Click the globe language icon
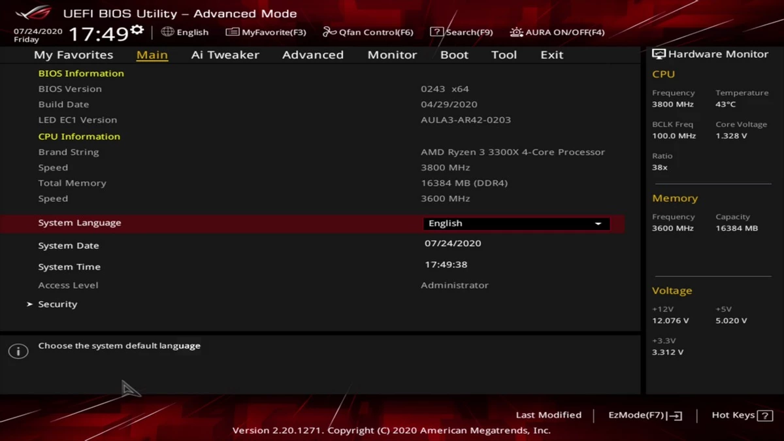Screen dimensions: 784x441 (x=168, y=31)
